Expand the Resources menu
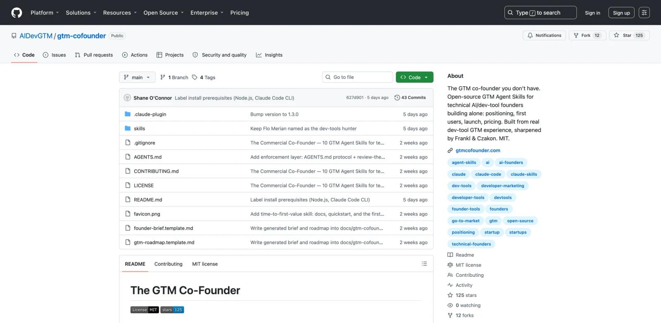 pos(120,13)
